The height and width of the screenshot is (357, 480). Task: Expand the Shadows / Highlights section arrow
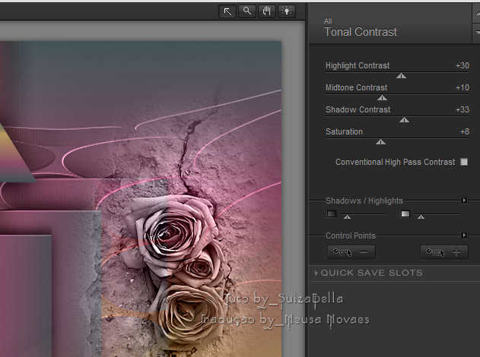(464, 201)
